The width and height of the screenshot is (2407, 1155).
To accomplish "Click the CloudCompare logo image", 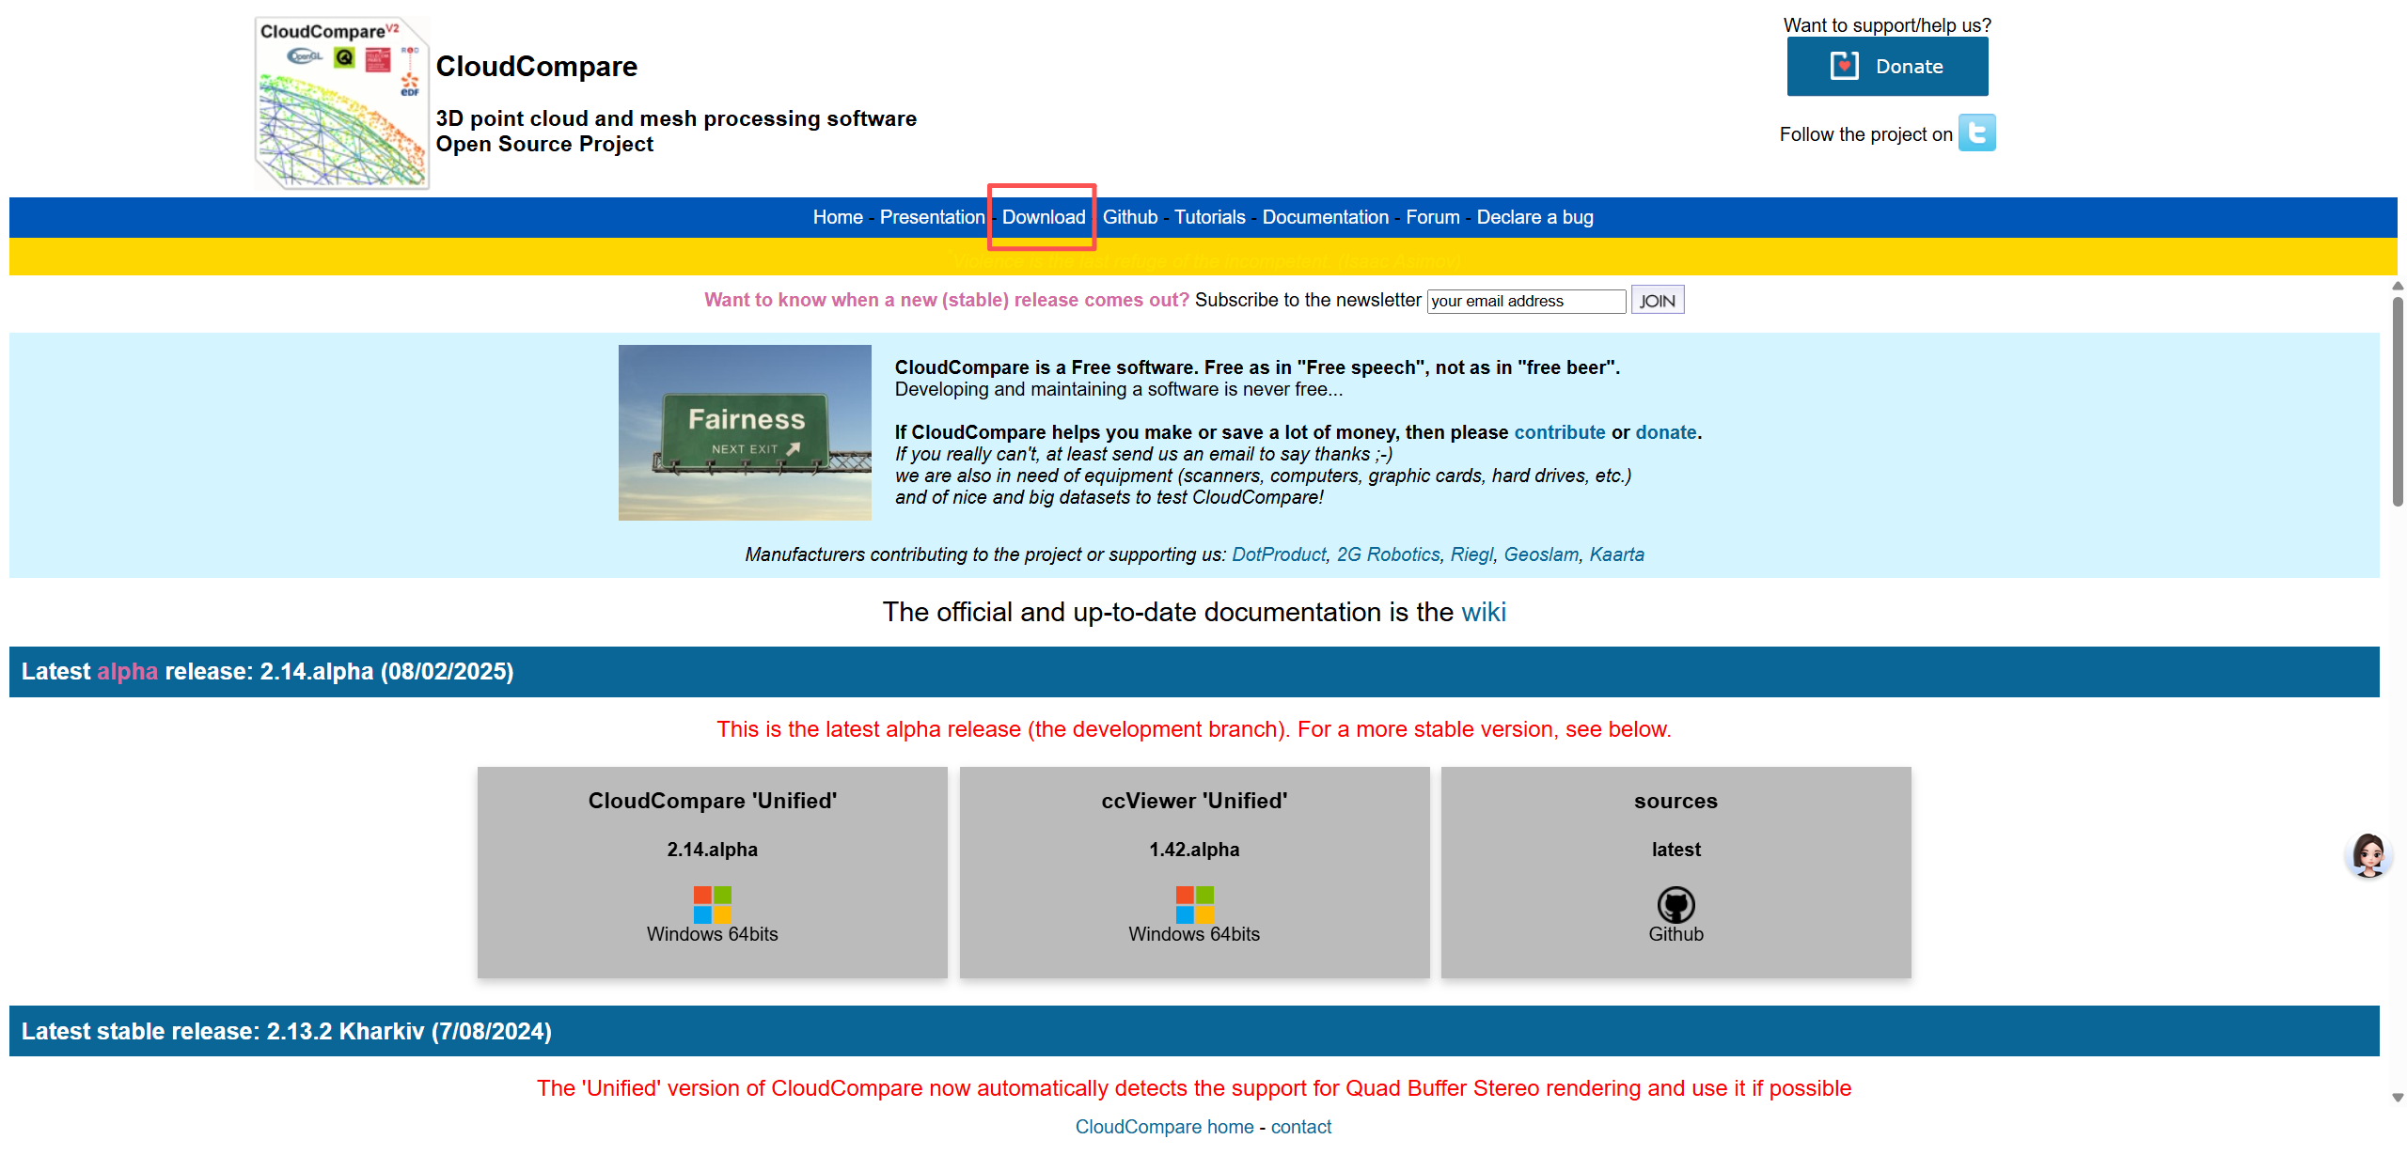I will pyautogui.click(x=342, y=102).
